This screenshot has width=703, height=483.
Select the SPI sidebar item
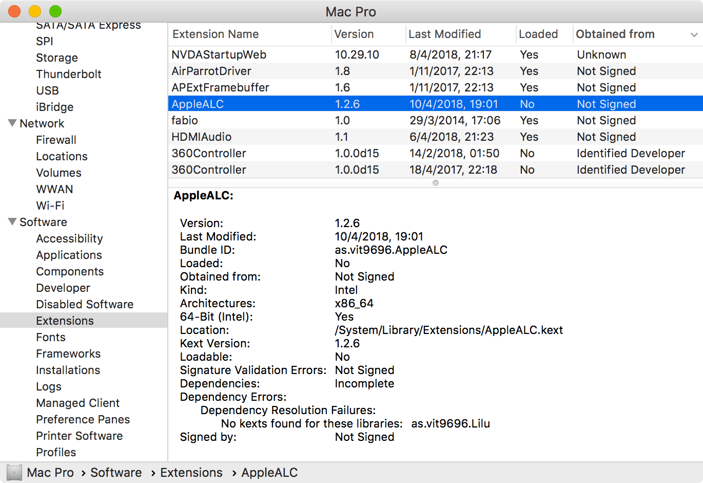point(45,41)
